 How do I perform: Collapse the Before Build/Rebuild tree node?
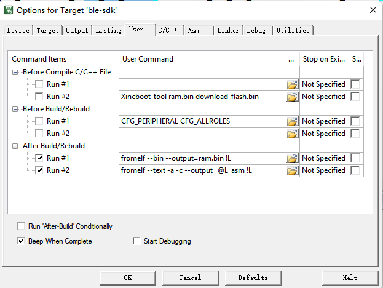[x=15, y=109]
